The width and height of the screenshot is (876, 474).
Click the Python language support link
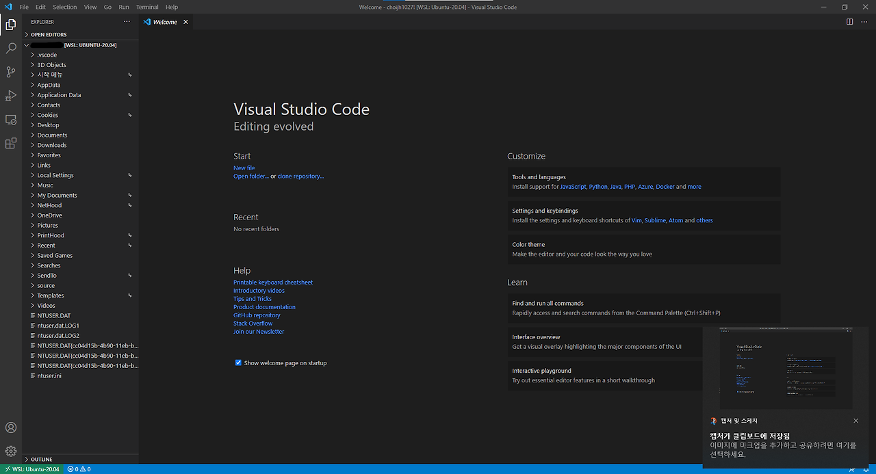pos(598,187)
